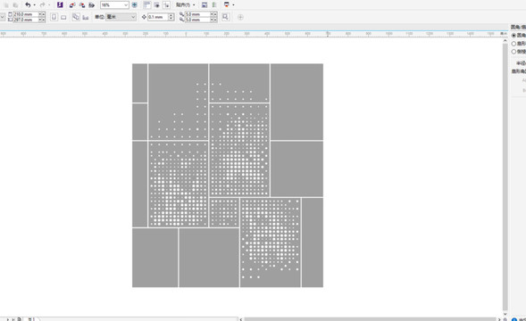This screenshot has height=321, width=526.
Task: Toggle the show rulers icon
Action: [147, 5]
